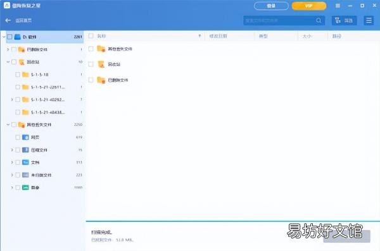
Task: Click the scan complete status text
Action: pos(101,233)
